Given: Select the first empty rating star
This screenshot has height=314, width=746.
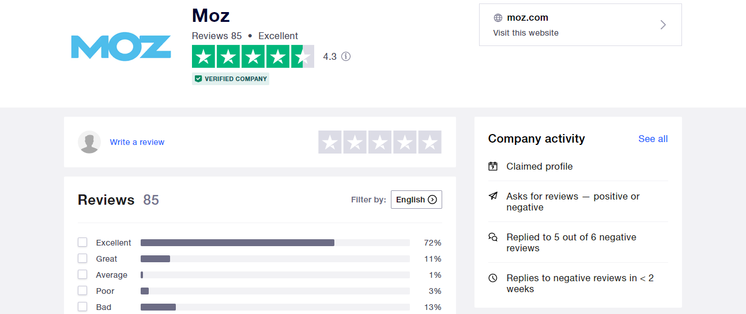Looking at the screenshot, I should (x=330, y=142).
